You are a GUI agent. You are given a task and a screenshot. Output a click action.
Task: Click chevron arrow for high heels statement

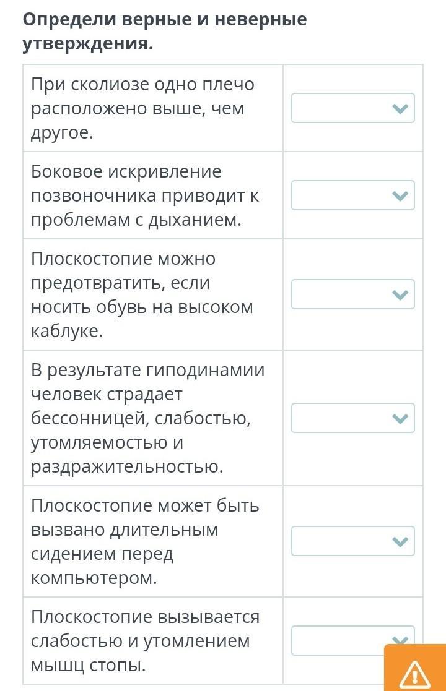click(x=401, y=294)
